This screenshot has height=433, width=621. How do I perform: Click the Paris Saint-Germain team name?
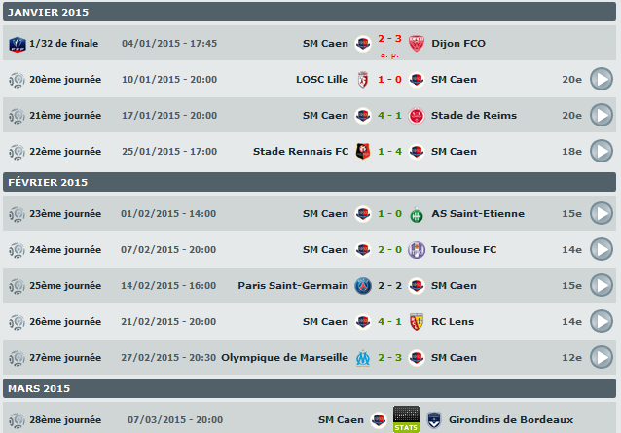[293, 286]
